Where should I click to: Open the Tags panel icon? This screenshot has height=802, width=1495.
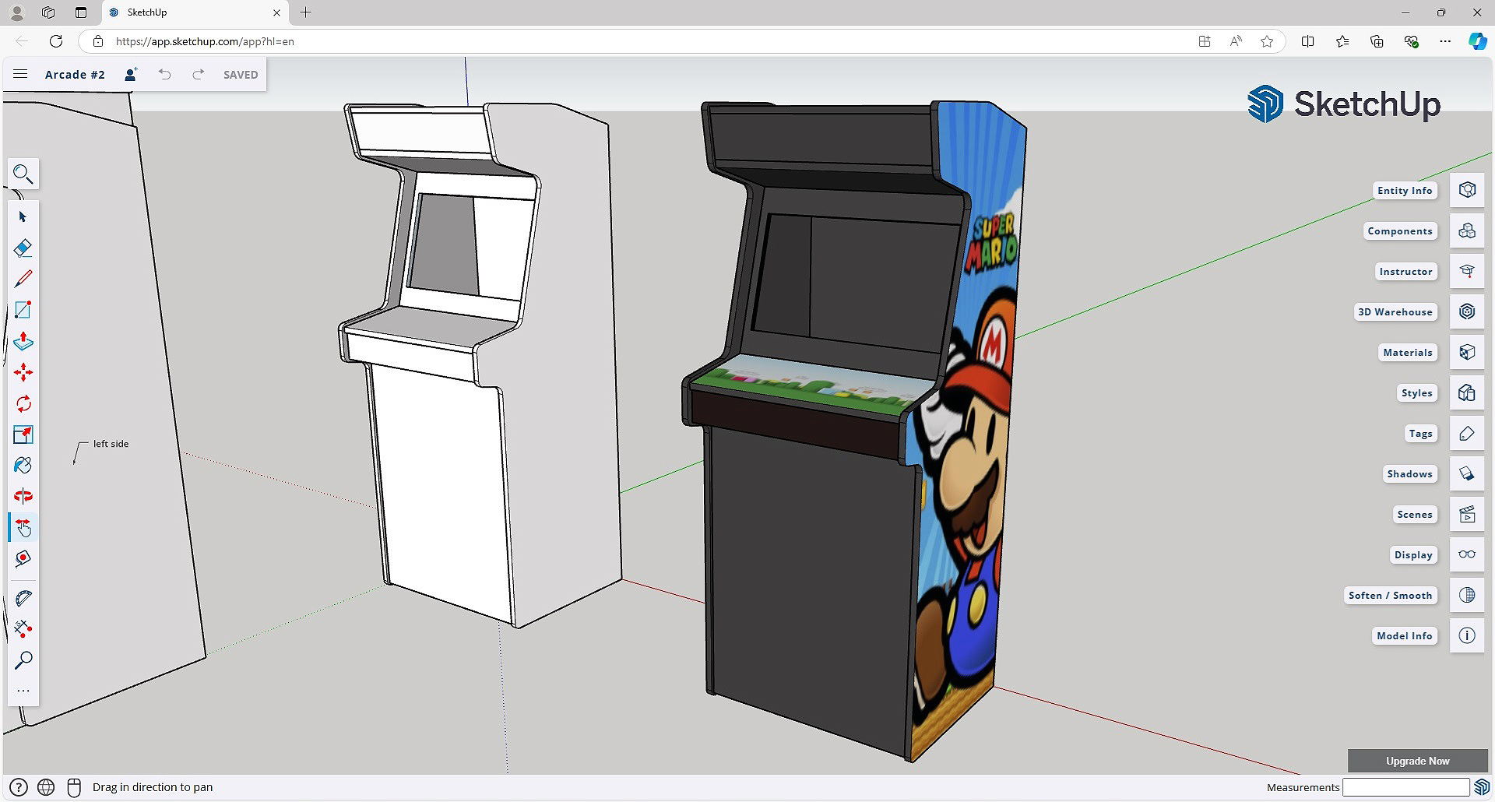[x=1467, y=433]
